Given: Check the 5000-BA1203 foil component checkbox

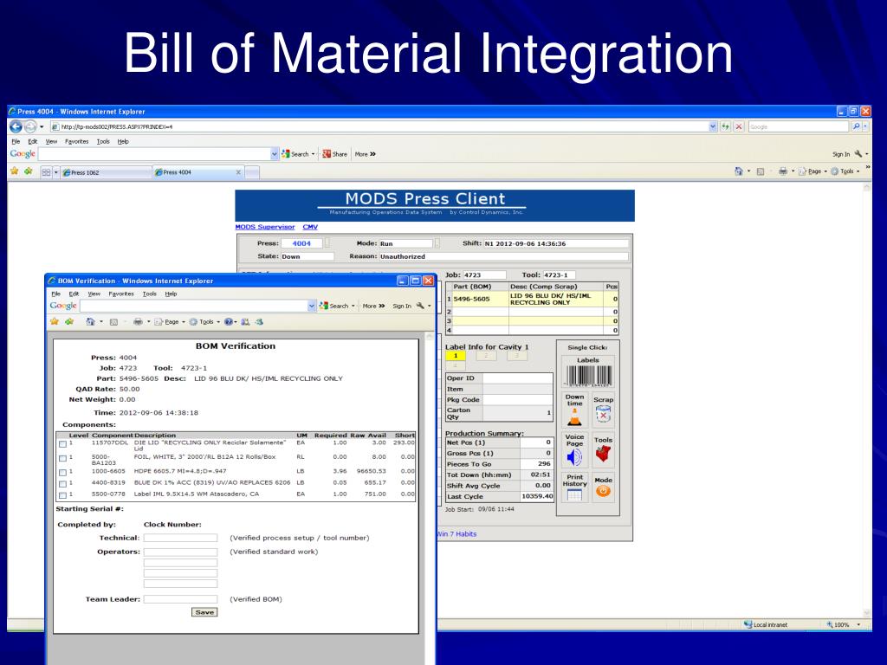Looking at the screenshot, I should [62, 458].
